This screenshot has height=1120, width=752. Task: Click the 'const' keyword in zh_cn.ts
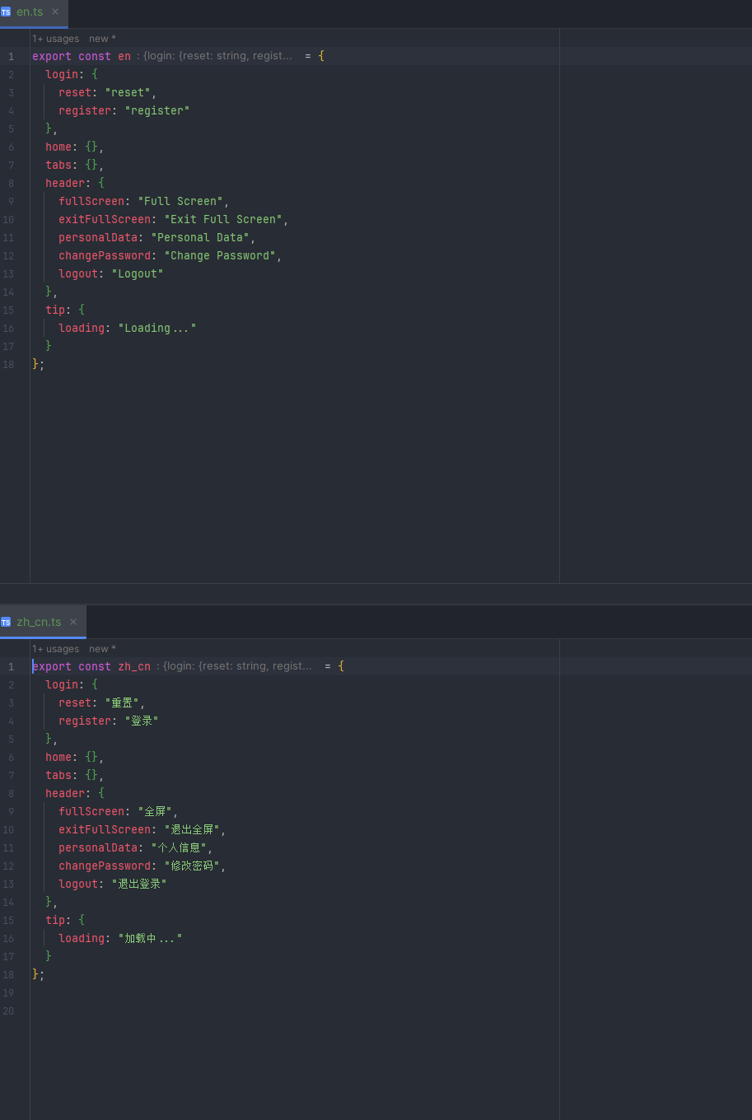click(x=95, y=666)
